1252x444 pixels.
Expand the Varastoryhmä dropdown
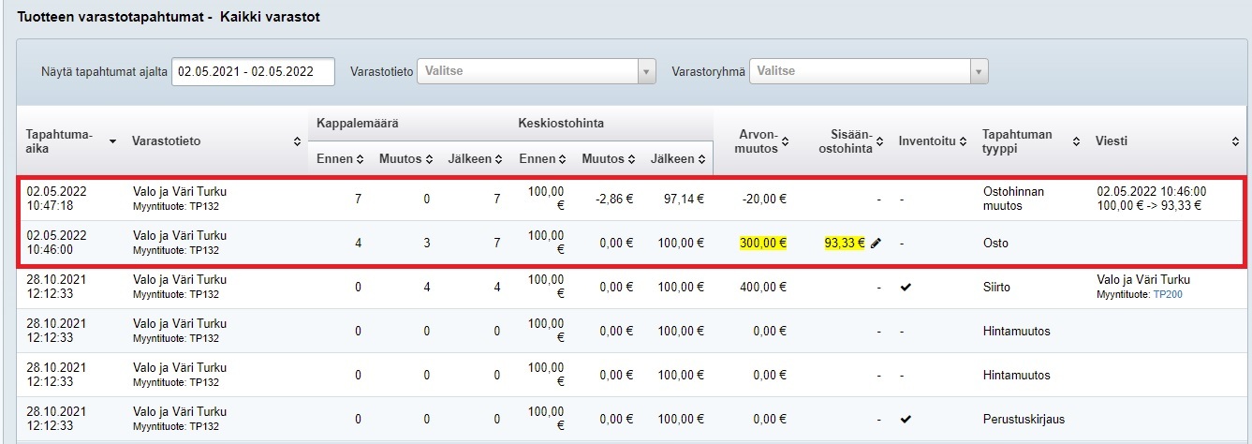[979, 71]
